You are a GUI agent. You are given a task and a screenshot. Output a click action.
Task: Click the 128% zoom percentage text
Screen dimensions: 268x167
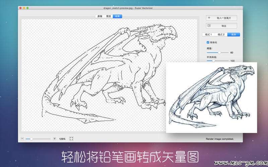[62, 139]
